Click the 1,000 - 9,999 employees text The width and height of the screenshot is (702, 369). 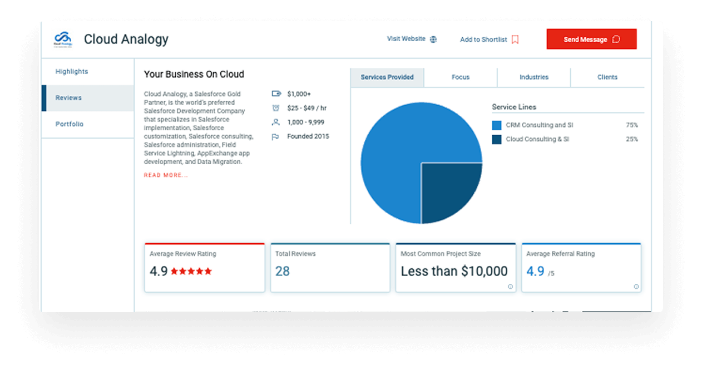pyautogui.click(x=306, y=122)
